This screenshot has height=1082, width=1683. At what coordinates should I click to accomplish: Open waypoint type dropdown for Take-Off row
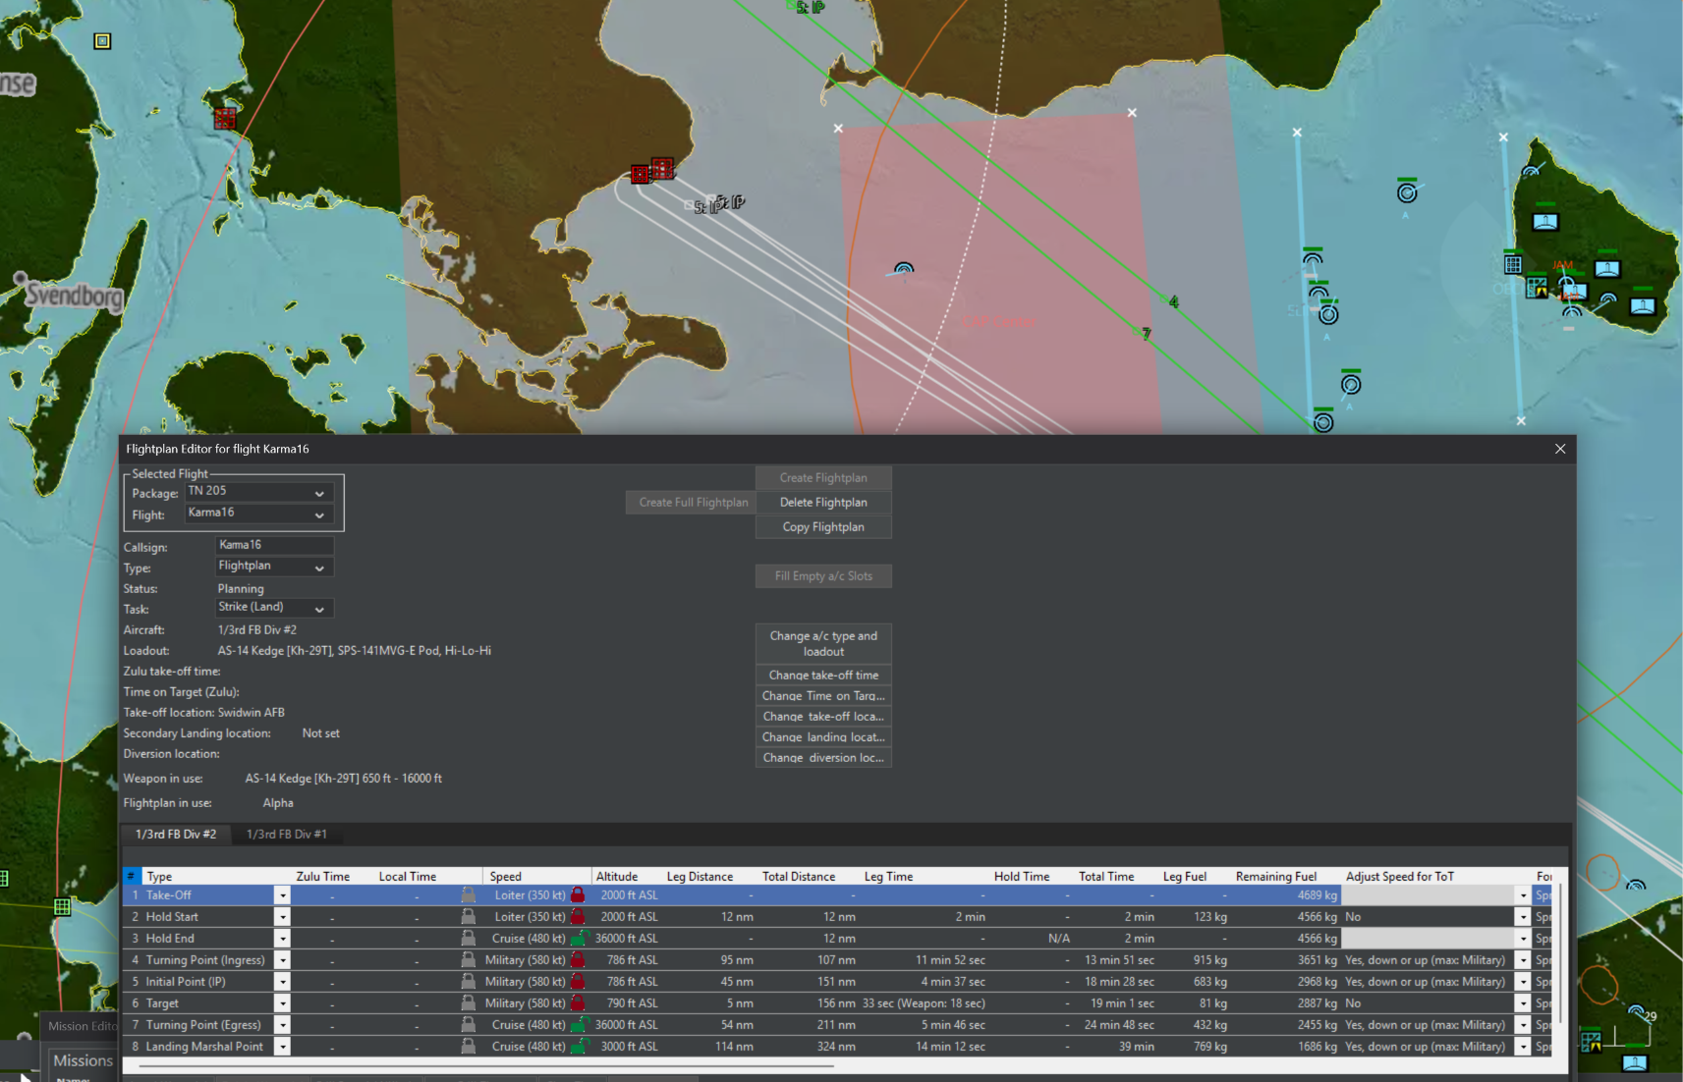point(282,895)
